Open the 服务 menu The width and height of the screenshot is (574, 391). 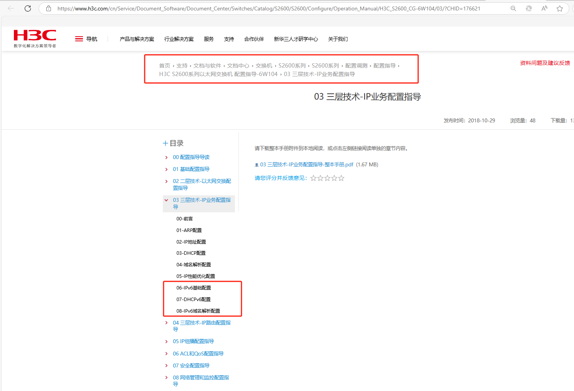[x=209, y=39]
